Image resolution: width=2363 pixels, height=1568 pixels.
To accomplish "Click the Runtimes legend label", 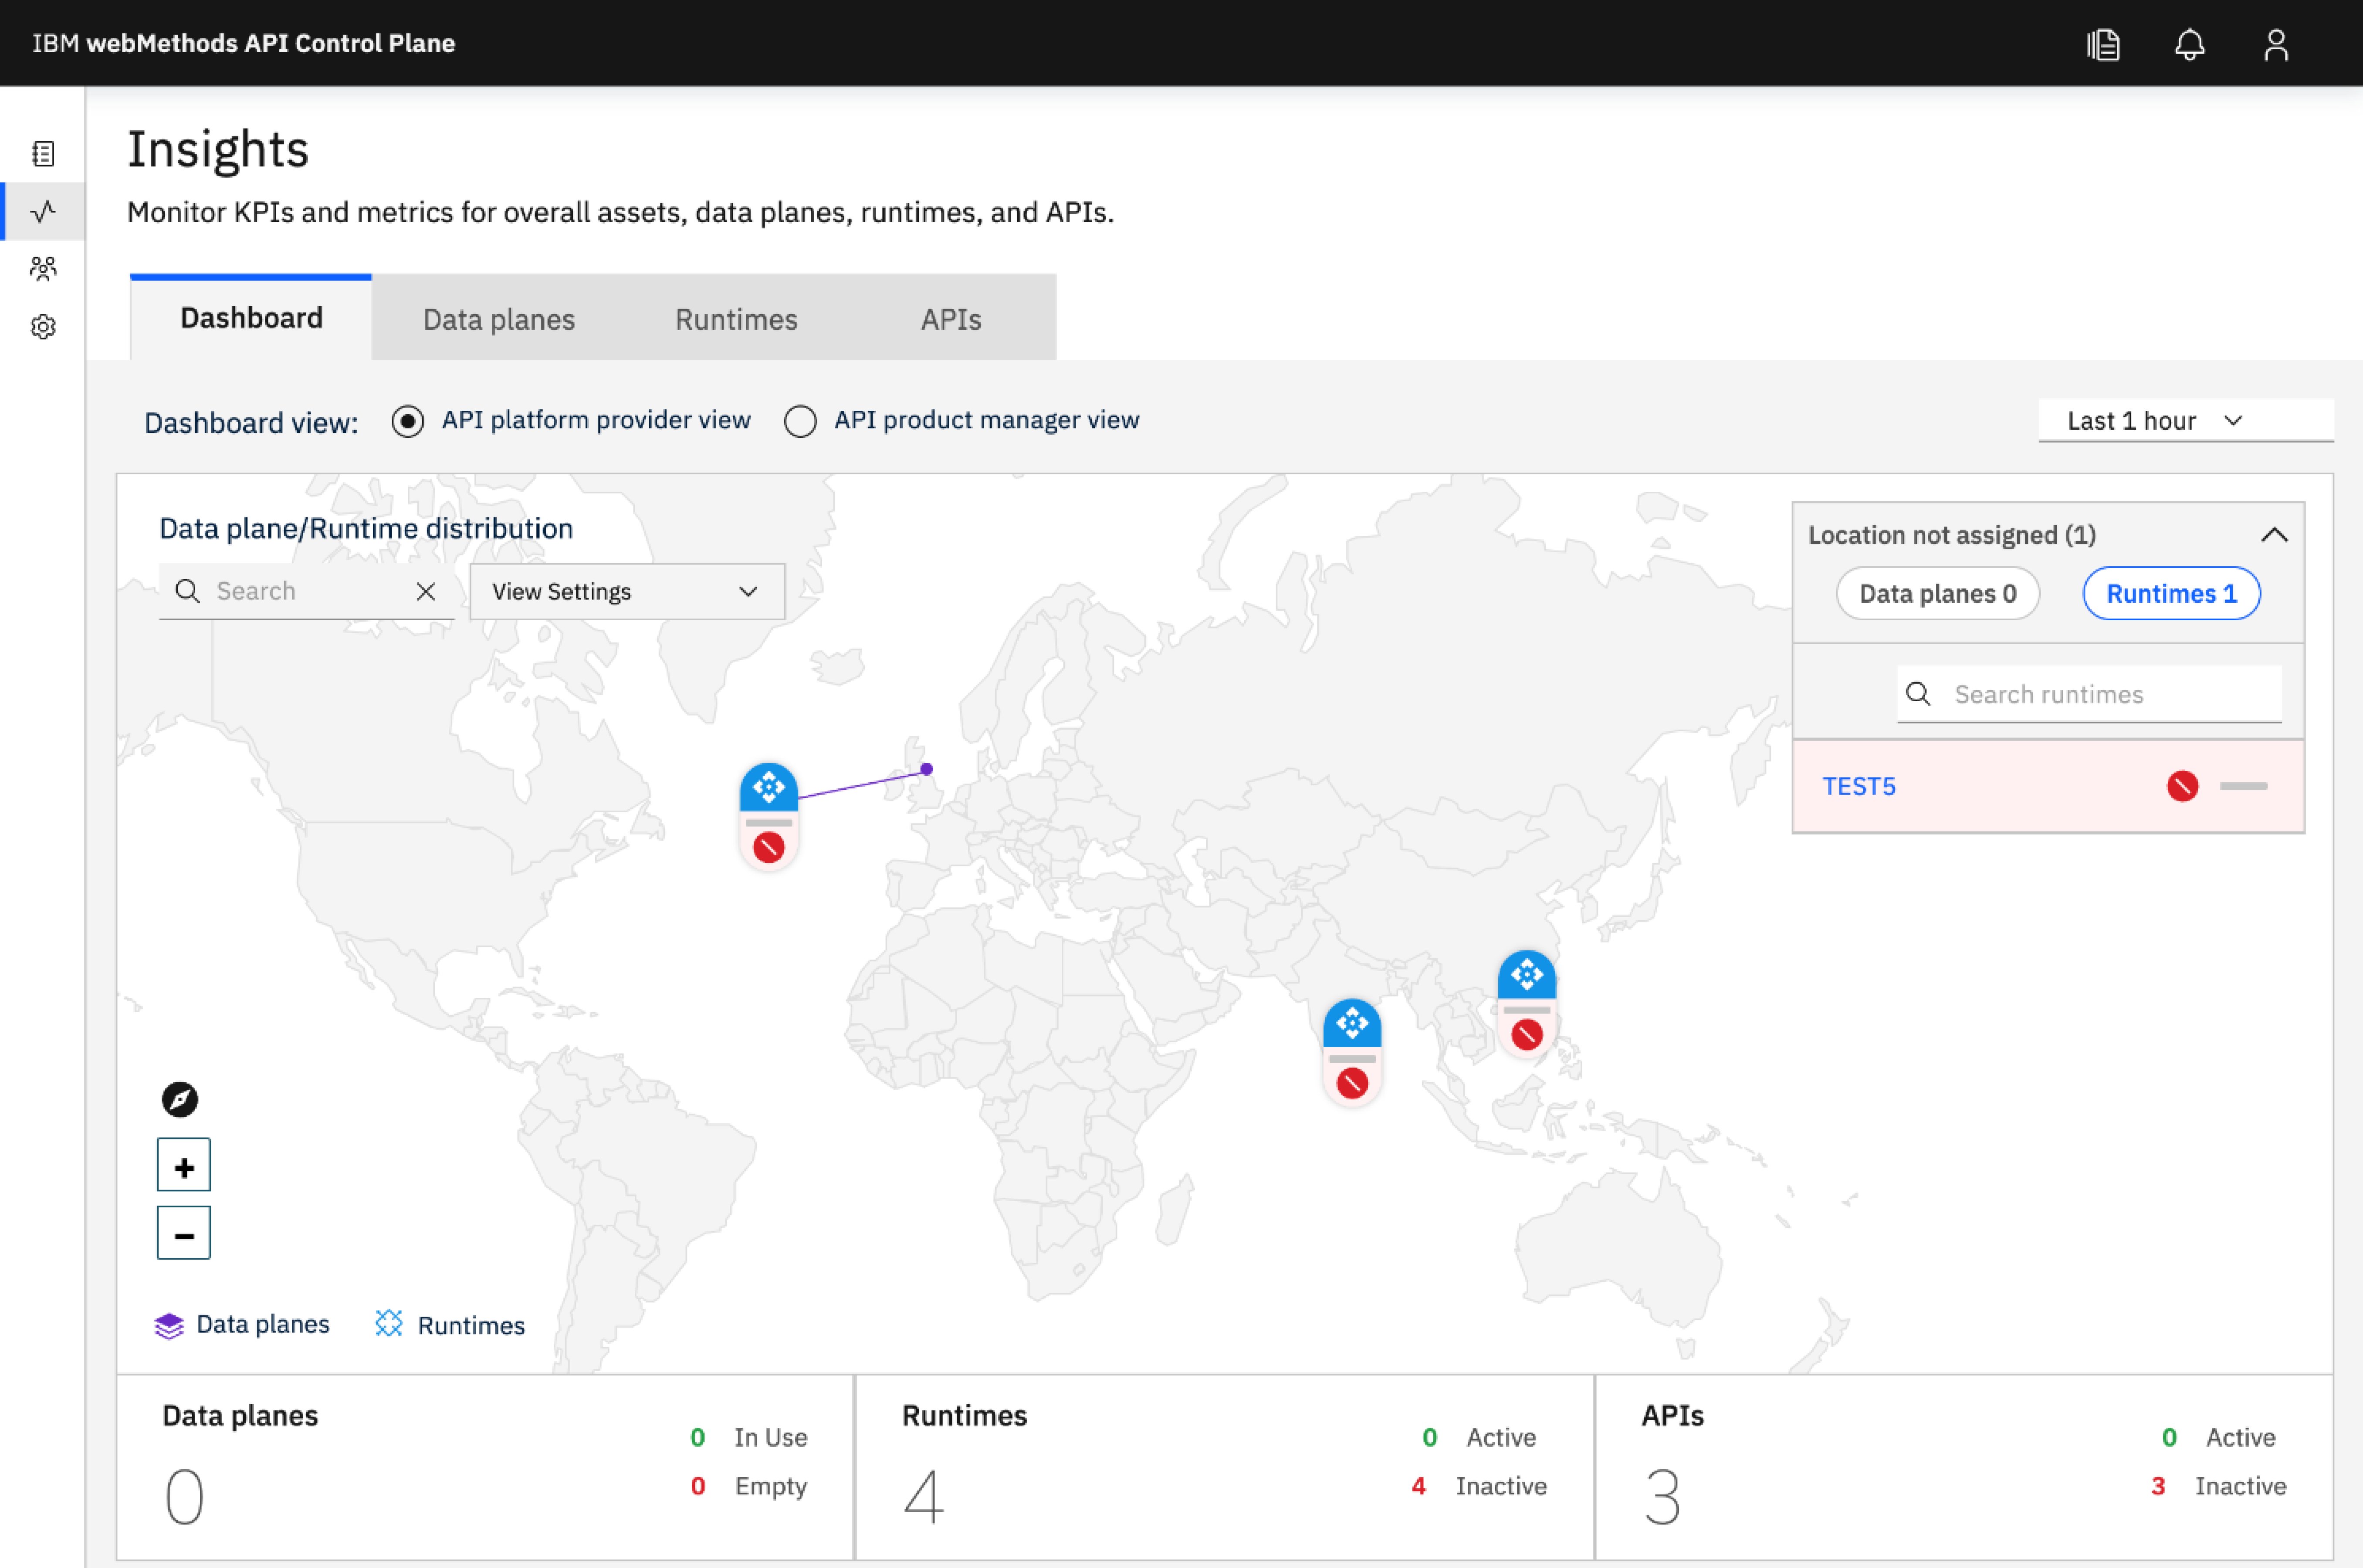I will [x=471, y=1326].
